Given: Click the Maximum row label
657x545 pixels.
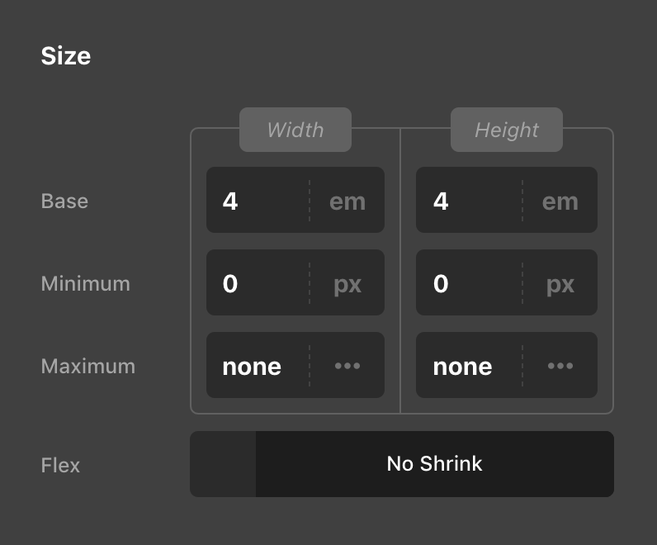Looking at the screenshot, I should (x=88, y=366).
